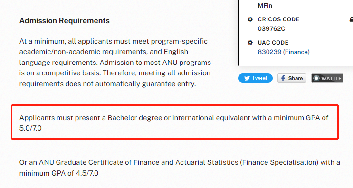Click the cut-off icon right of CRICOS CODE
Image resolution: width=353 pixels, height=188 pixels.
[x=351, y=19]
